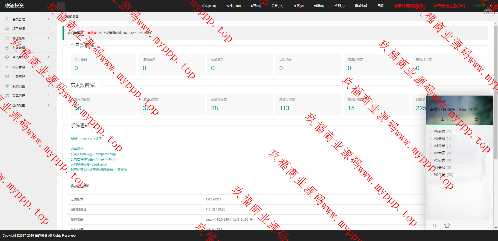Expand the 菜单管理 sidebar menu

[19, 96]
